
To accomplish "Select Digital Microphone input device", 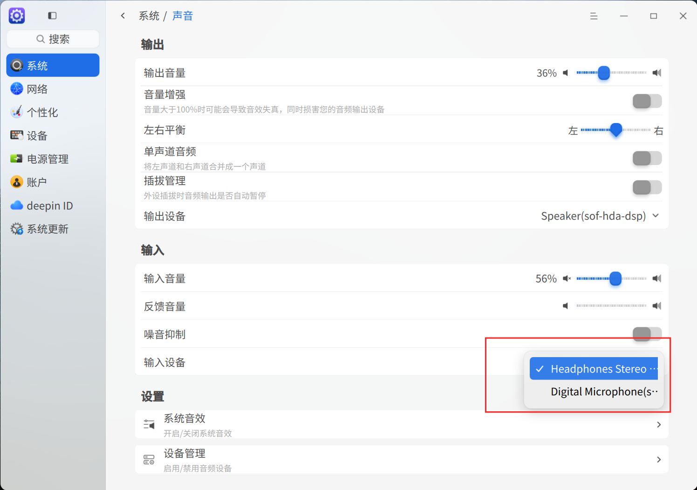I will [594, 392].
